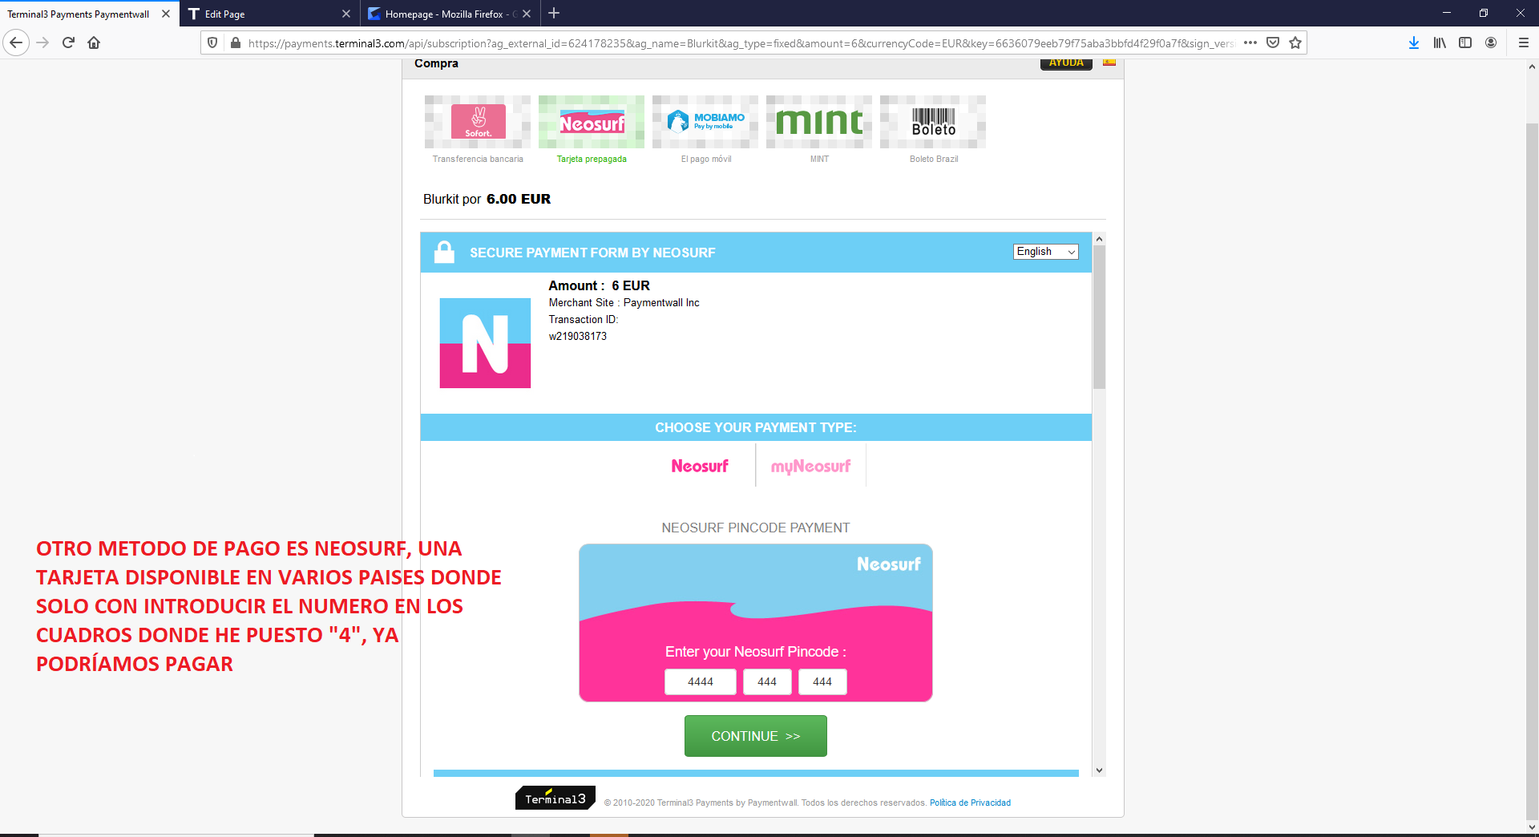View site security padlock info

tap(235, 42)
